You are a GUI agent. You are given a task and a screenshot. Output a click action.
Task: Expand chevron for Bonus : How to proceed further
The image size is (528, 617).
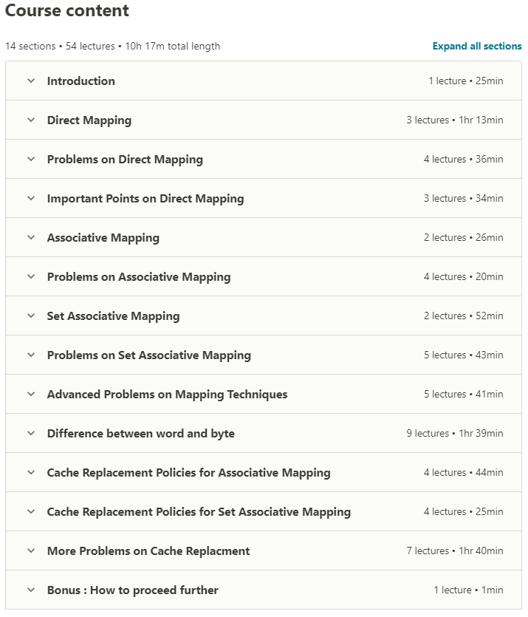tap(31, 590)
